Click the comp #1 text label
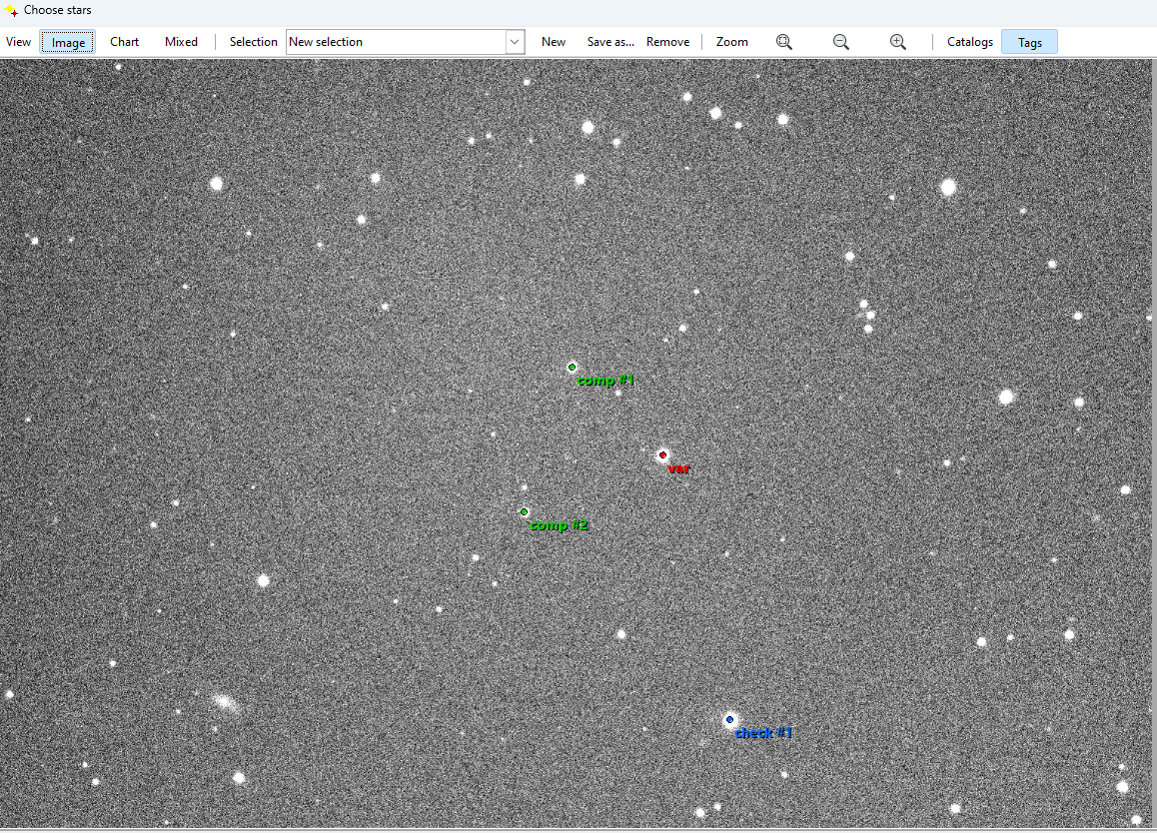Screen dimensions: 1157x833 click(x=605, y=381)
